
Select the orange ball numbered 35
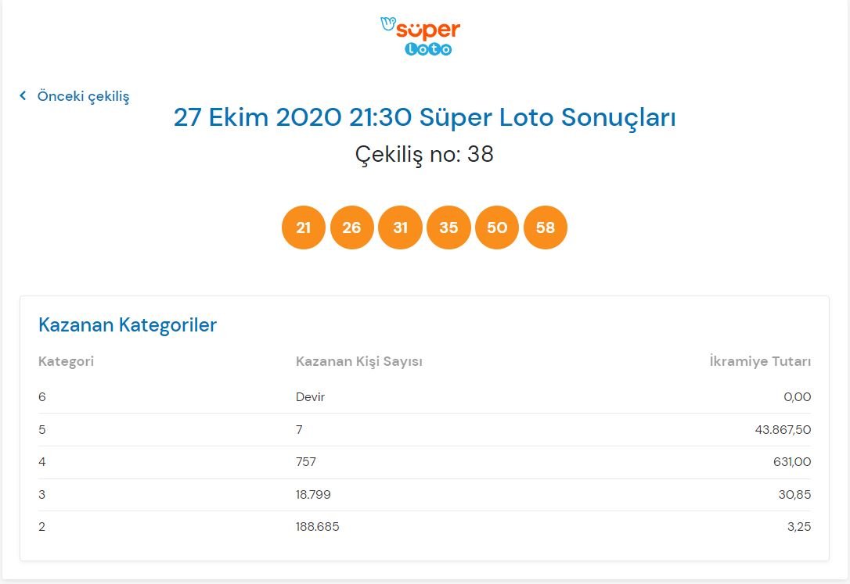[448, 228]
